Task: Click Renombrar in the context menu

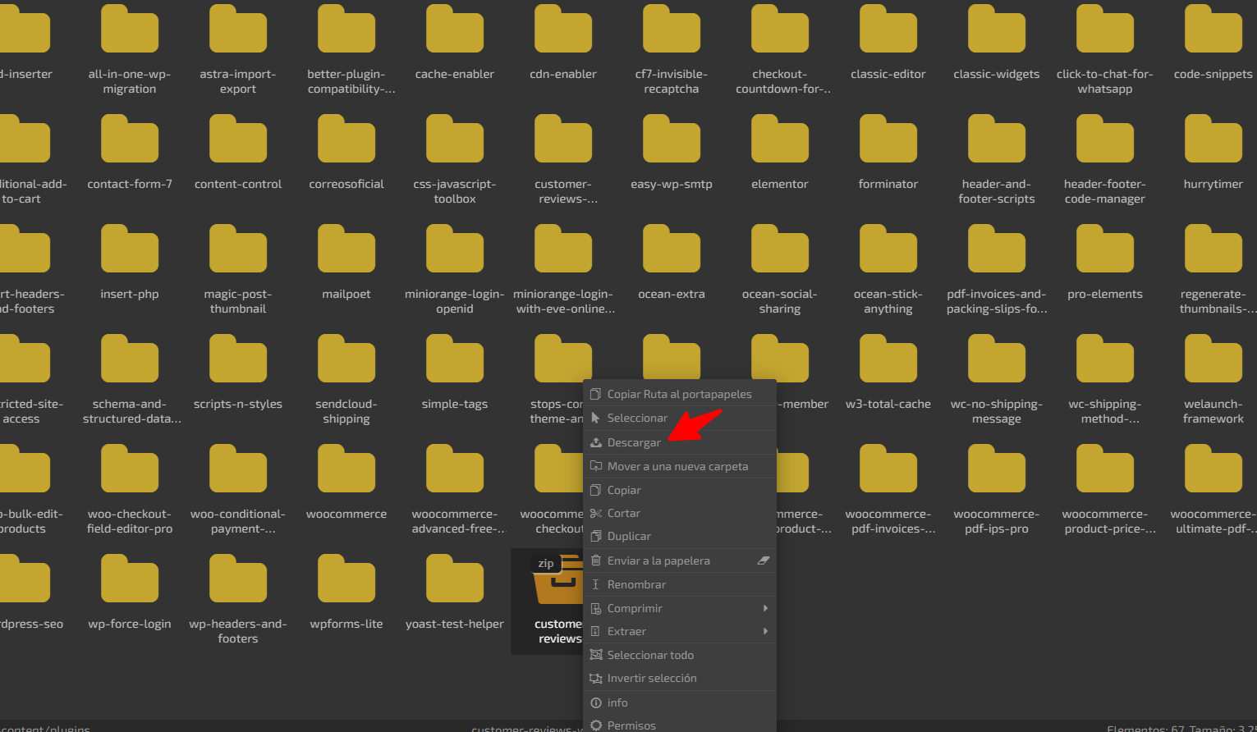Action: [x=680, y=584]
